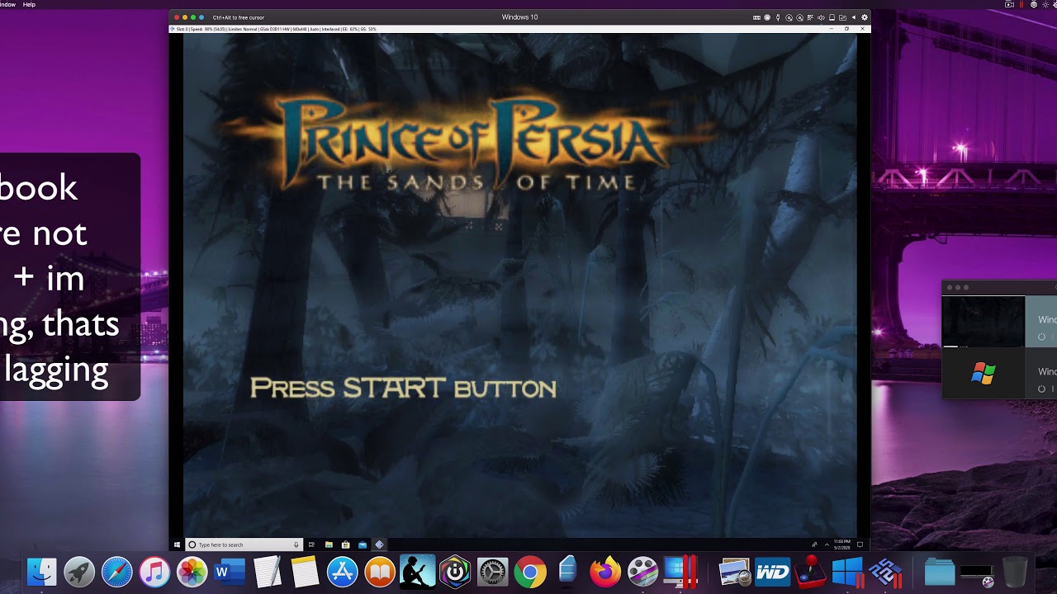The image size is (1057, 594).
Task: Open the Windows Start menu
Action: [177, 544]
